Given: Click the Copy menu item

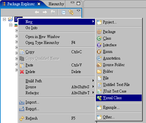Looking at the screenshot, I should [x=57, y=52].
